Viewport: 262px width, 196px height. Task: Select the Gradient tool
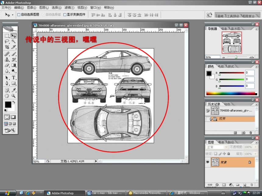(x=13, y=65)
